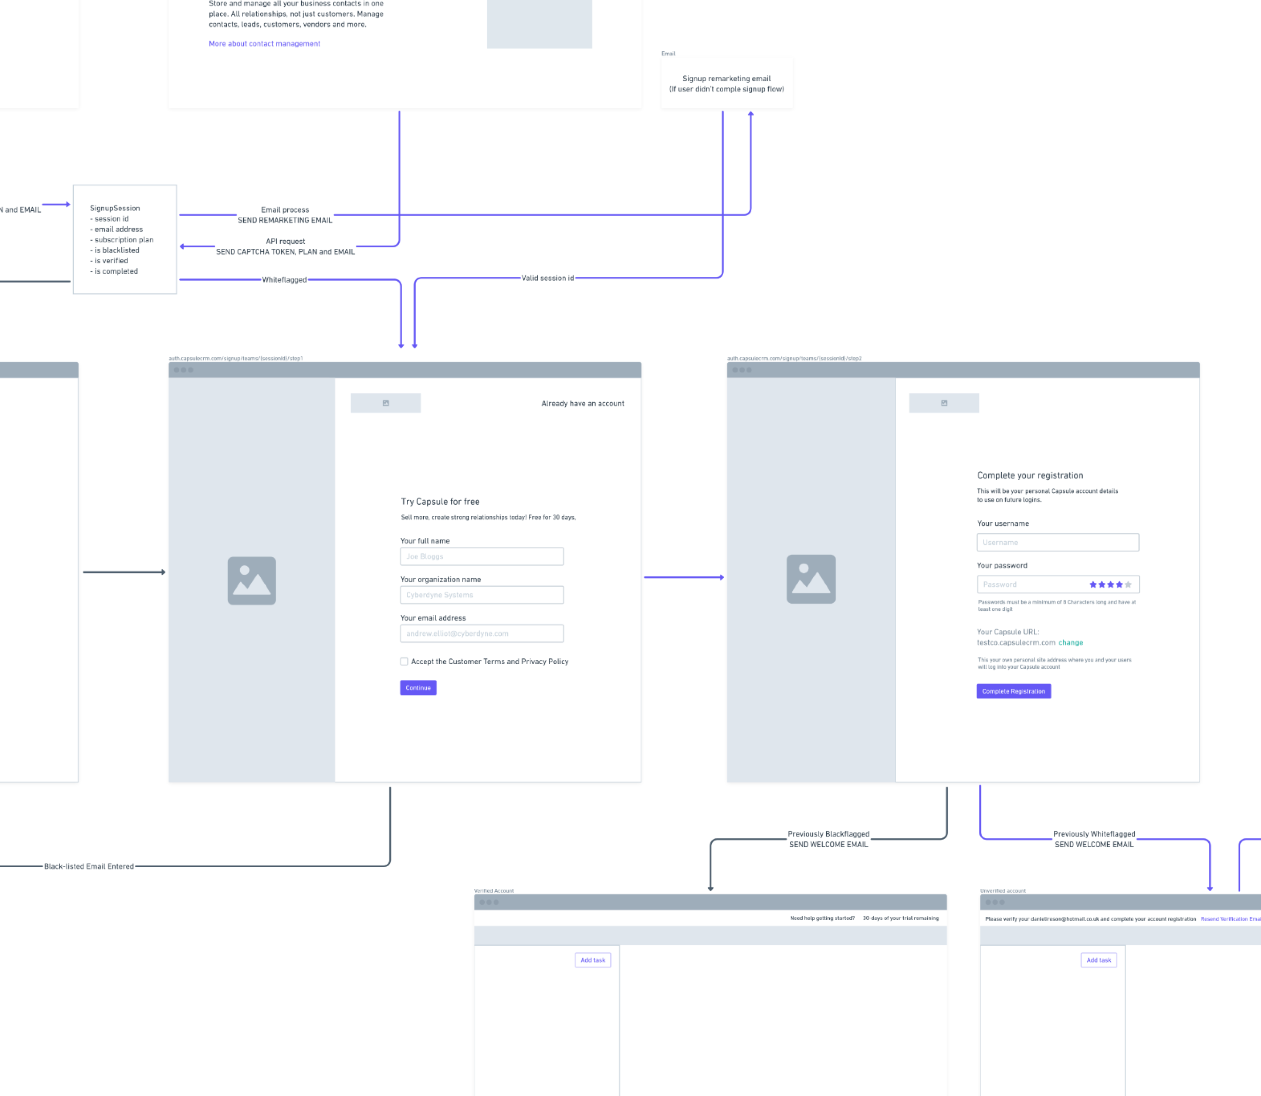This screenshot has height=1096, width=1261.
Task: Open the More about contact management link
Action: point(264,43)
